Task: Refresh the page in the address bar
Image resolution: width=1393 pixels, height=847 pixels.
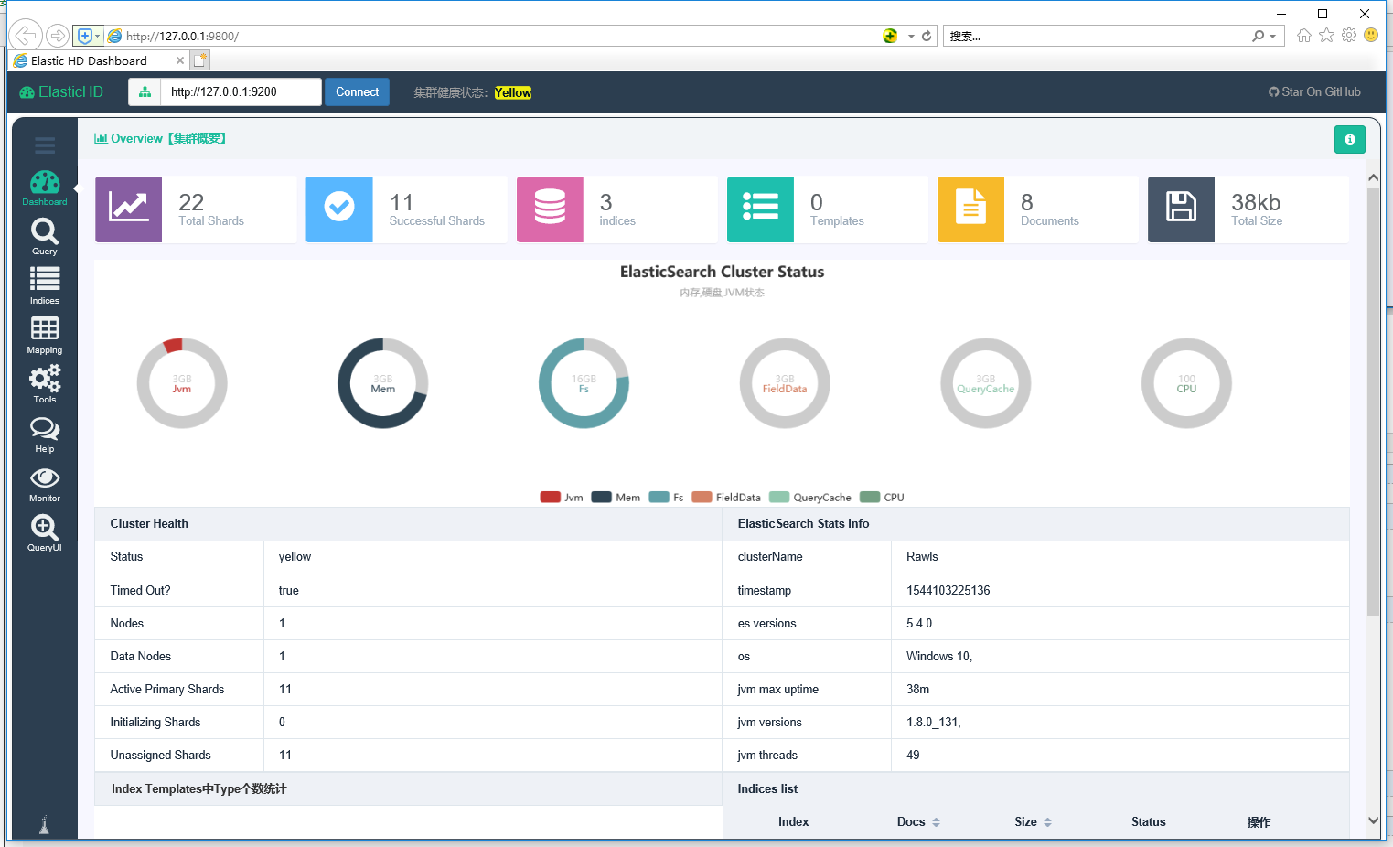Action: pos(927,36)
